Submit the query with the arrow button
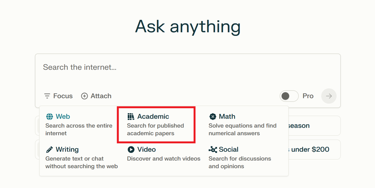 [x=329, y=96]
